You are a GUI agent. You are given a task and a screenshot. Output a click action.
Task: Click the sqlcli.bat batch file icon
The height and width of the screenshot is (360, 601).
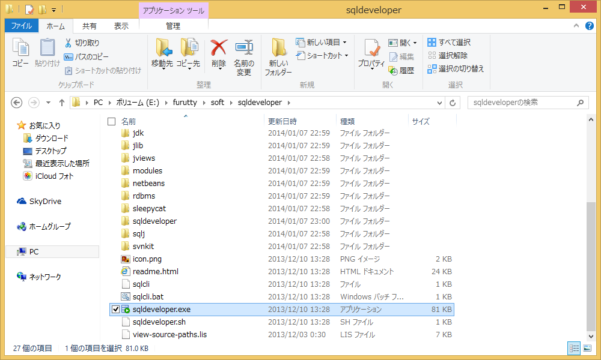click(126, 296)
